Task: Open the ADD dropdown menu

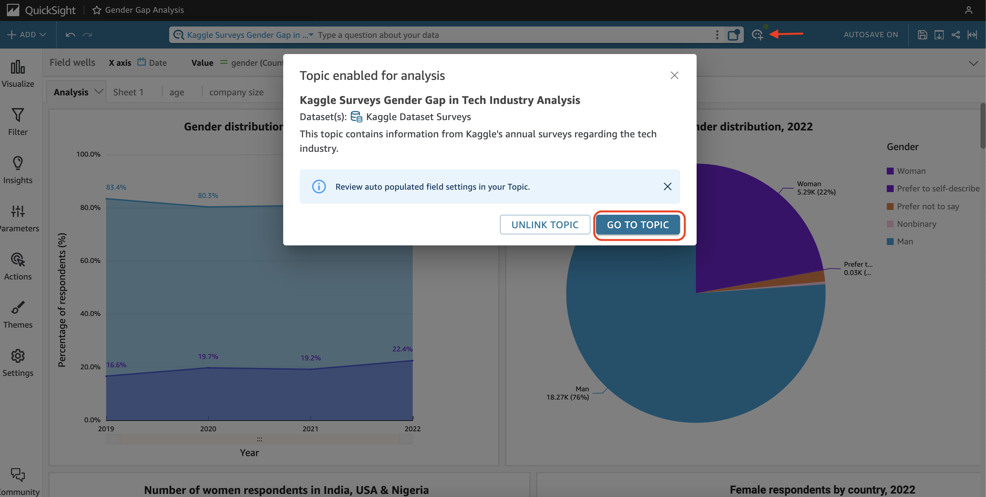Action: click(27, 35)
